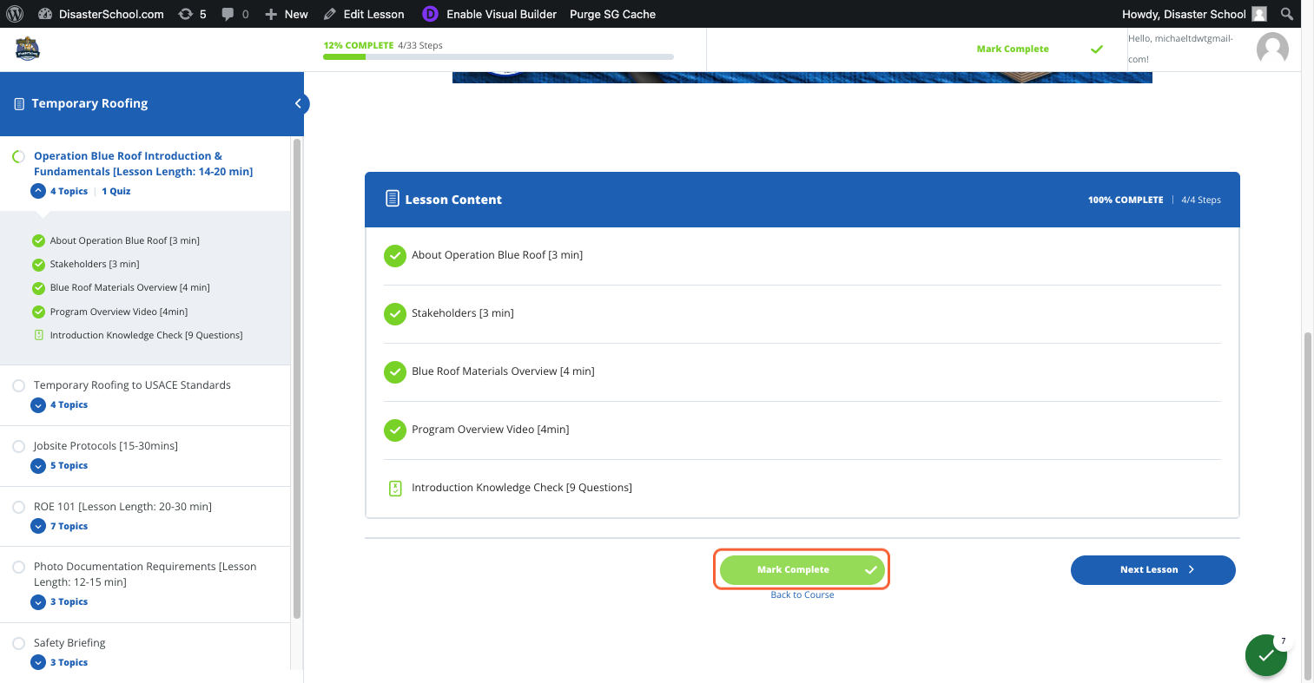Click status circle for Temporary Roofing to USACE Standards

tap(18, 385)
